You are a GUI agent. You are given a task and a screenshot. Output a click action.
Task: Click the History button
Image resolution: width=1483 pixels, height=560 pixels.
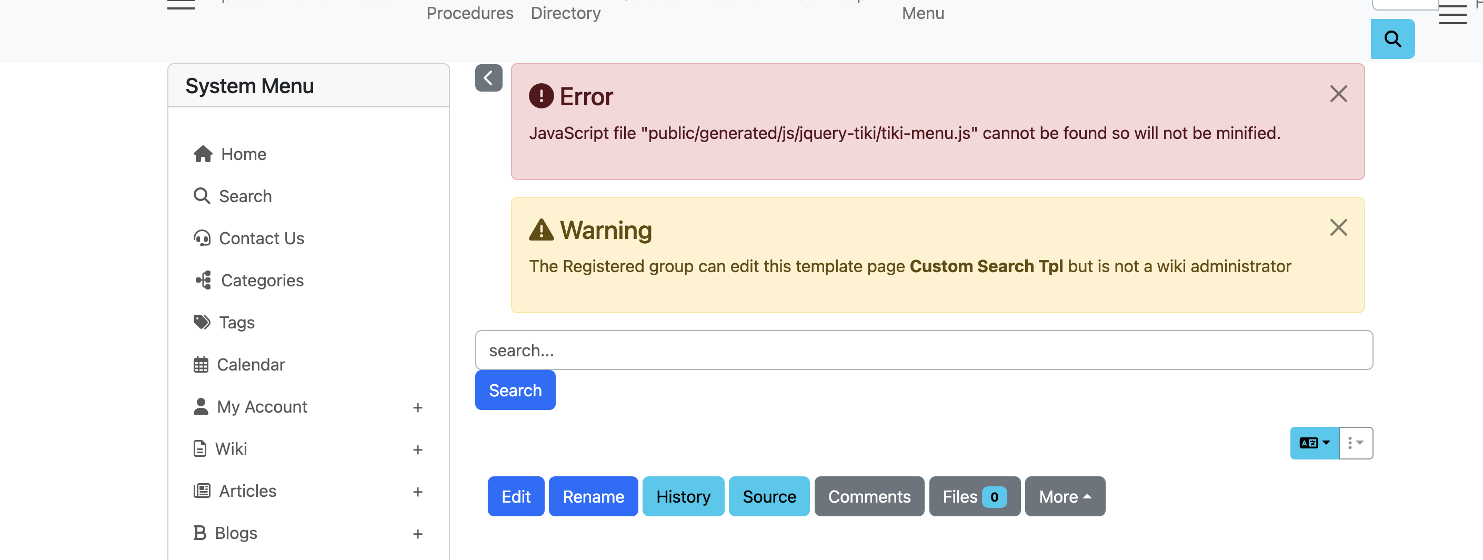click(683, 496)
